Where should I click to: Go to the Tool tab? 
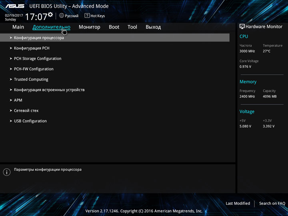(132, 27)
